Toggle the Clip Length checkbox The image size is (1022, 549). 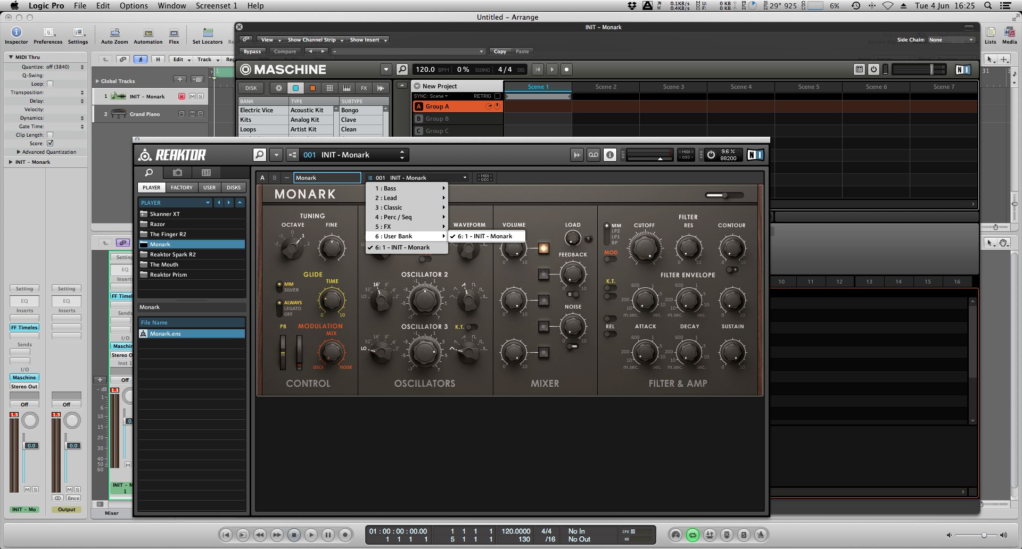50,135
